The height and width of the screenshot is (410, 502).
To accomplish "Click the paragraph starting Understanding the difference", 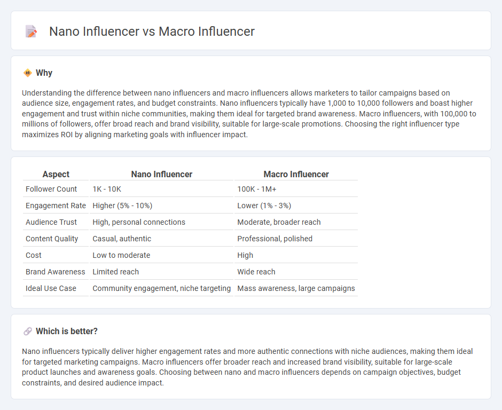I will click(x=249, y=114).
